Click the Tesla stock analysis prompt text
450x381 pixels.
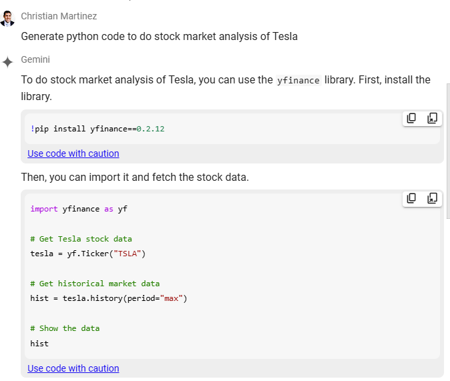pos(159,36)
